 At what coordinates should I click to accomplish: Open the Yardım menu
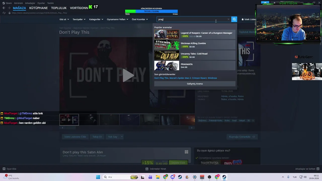tap(50, 3)
